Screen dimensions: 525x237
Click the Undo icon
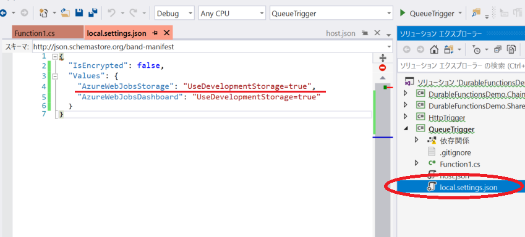coord(111,14)
